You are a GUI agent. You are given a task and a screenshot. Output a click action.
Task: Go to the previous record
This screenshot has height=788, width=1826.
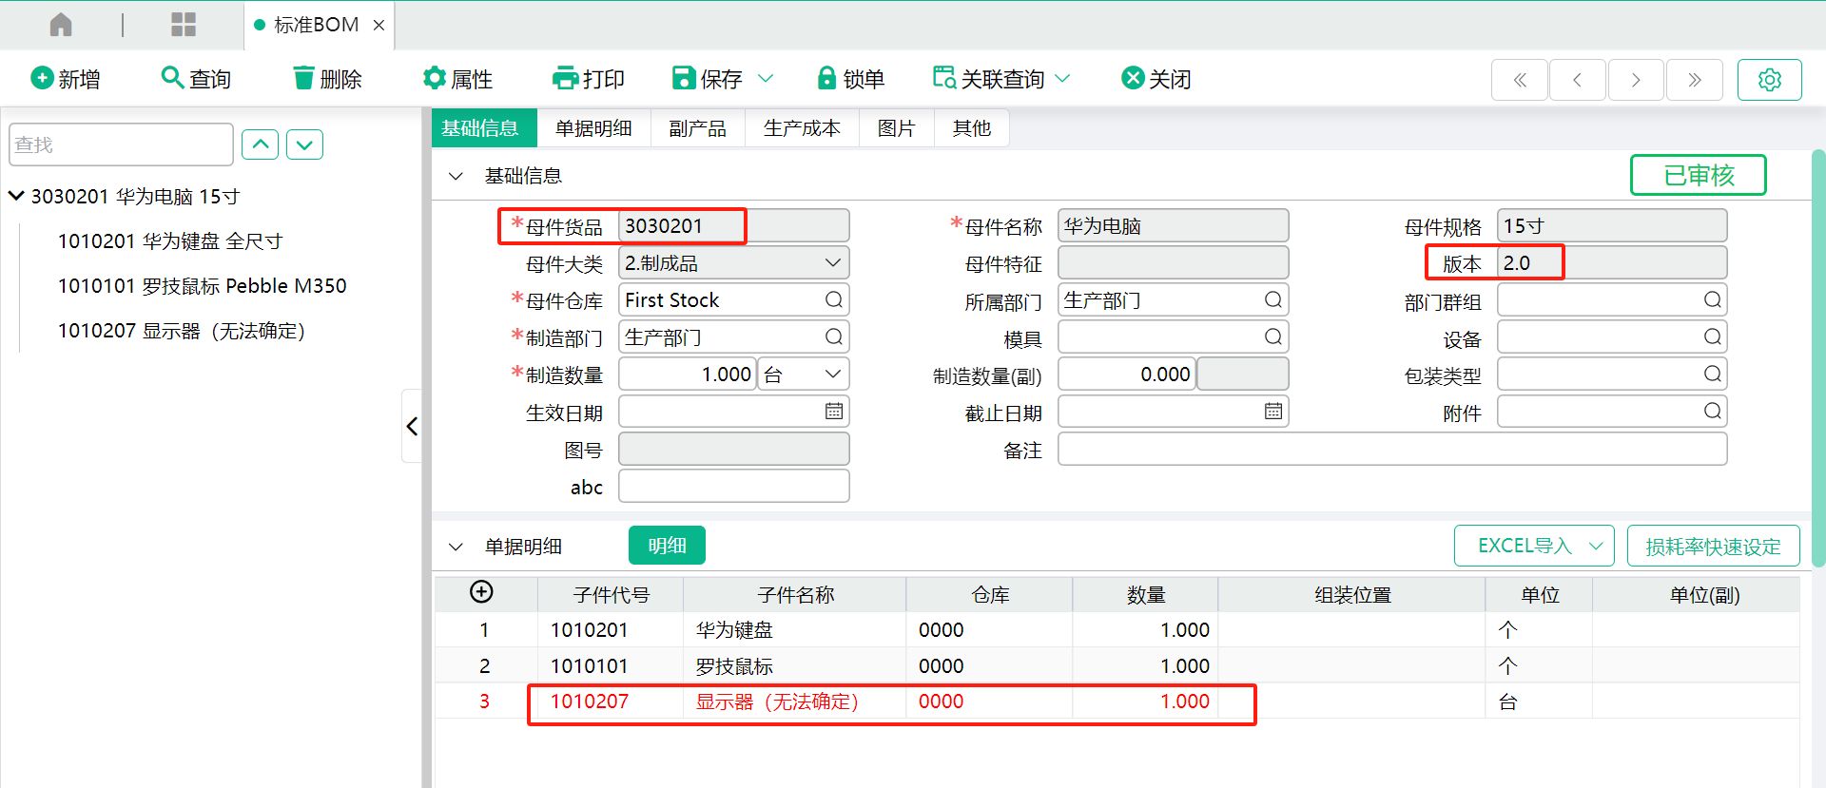click(1578, 80)
